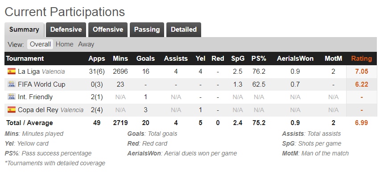Open the La Liga tournament link
This screenshot has width=380, height=176.
(29, 71)
